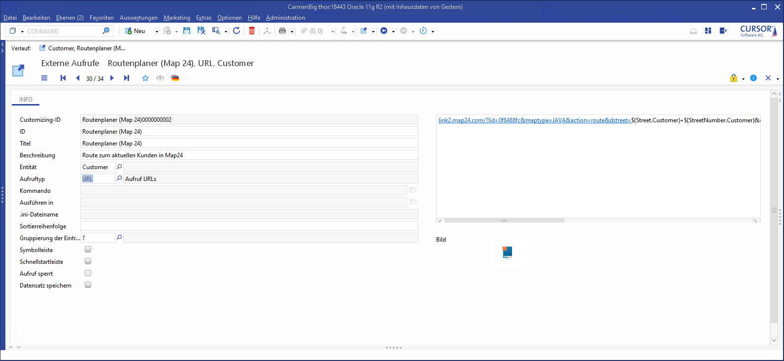Check the Schnellstartleiste checkbox
This screenshot has width=784, height=361.
point(88,261)
